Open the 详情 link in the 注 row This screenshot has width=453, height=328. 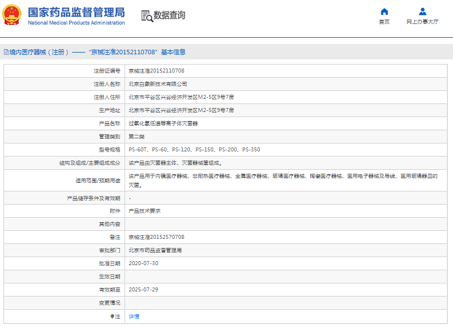point(134,316)
